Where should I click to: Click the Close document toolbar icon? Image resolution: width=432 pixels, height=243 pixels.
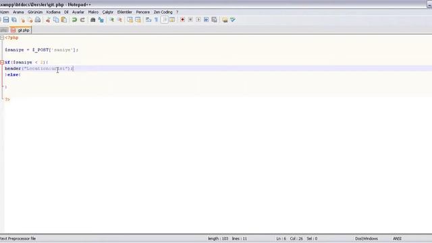22,20
